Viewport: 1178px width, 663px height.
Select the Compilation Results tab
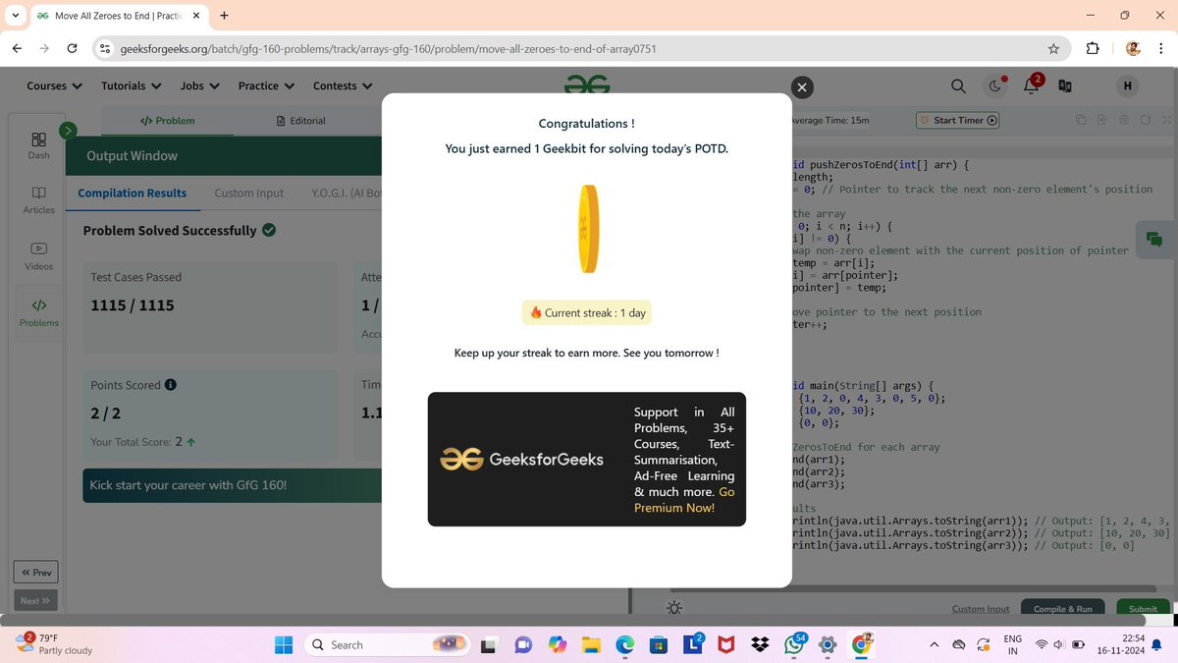tap(133, 193)
